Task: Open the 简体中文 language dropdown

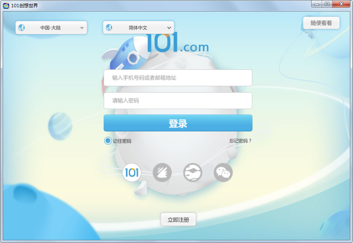Action: pos(138,27)
